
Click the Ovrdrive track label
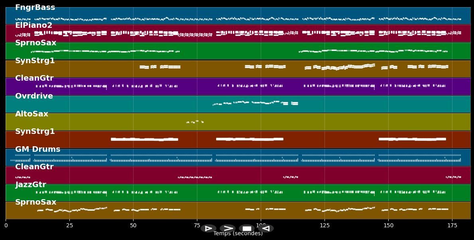(x=34, y=96)
